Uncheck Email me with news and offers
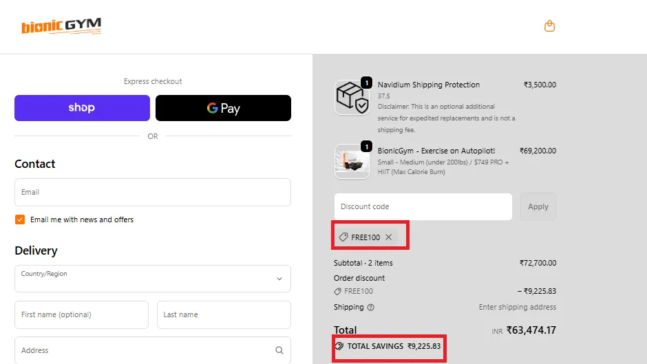Screen dimensions: 647x364 (x=20, y=220)
